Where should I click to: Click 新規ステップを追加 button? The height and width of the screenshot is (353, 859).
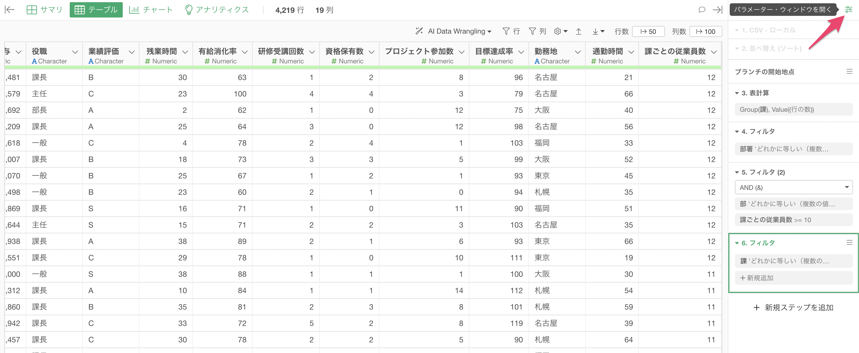[793, 307]
